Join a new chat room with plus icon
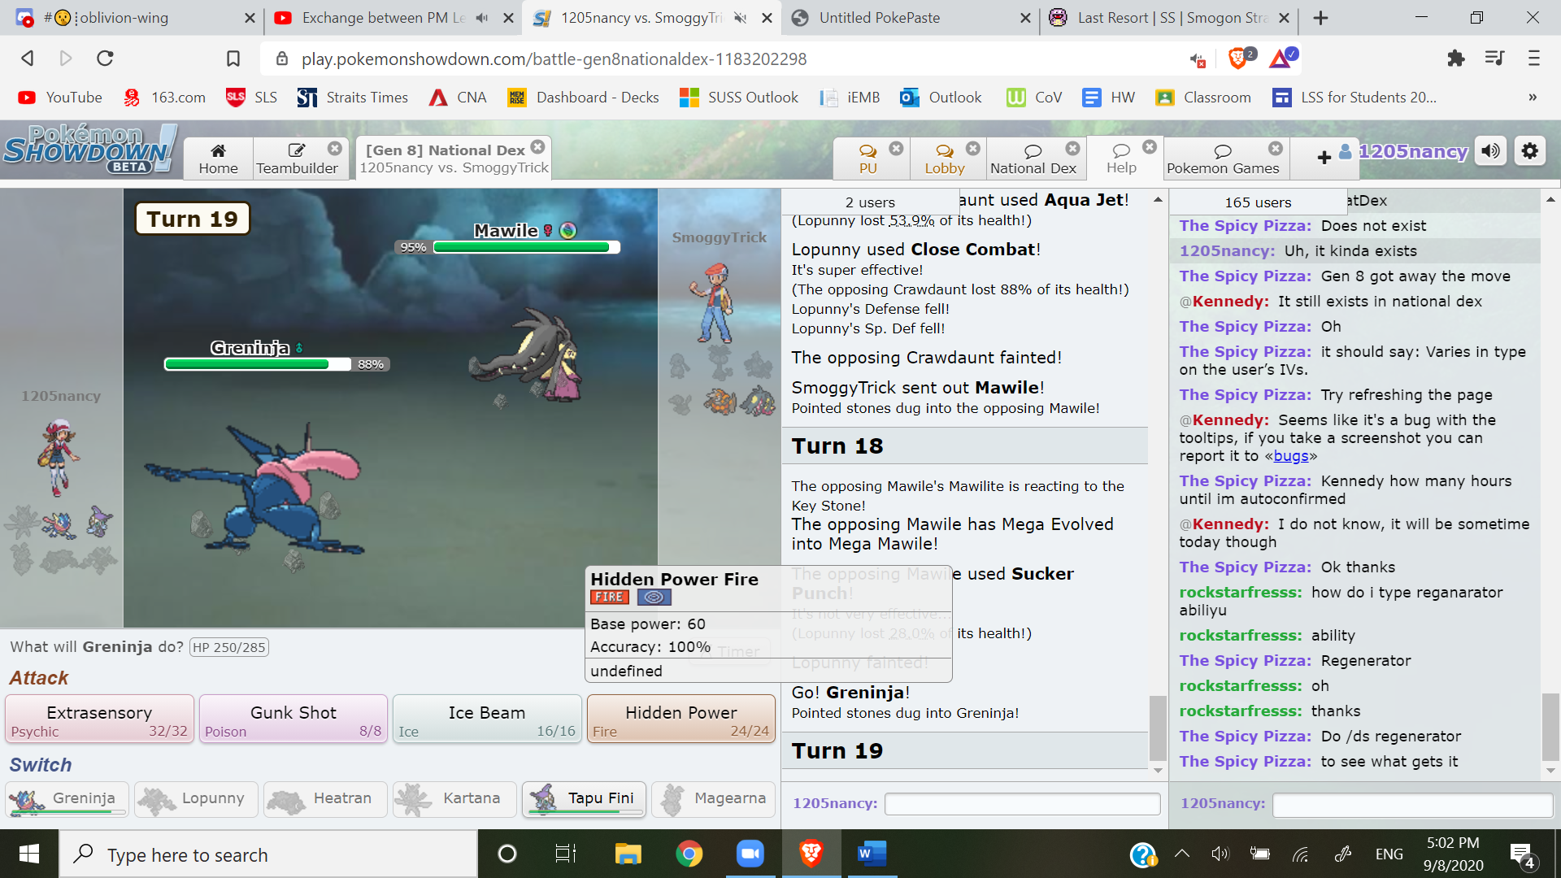Screen dimensions: 1561x878 pyautogui.click(x=1324, y=158)
